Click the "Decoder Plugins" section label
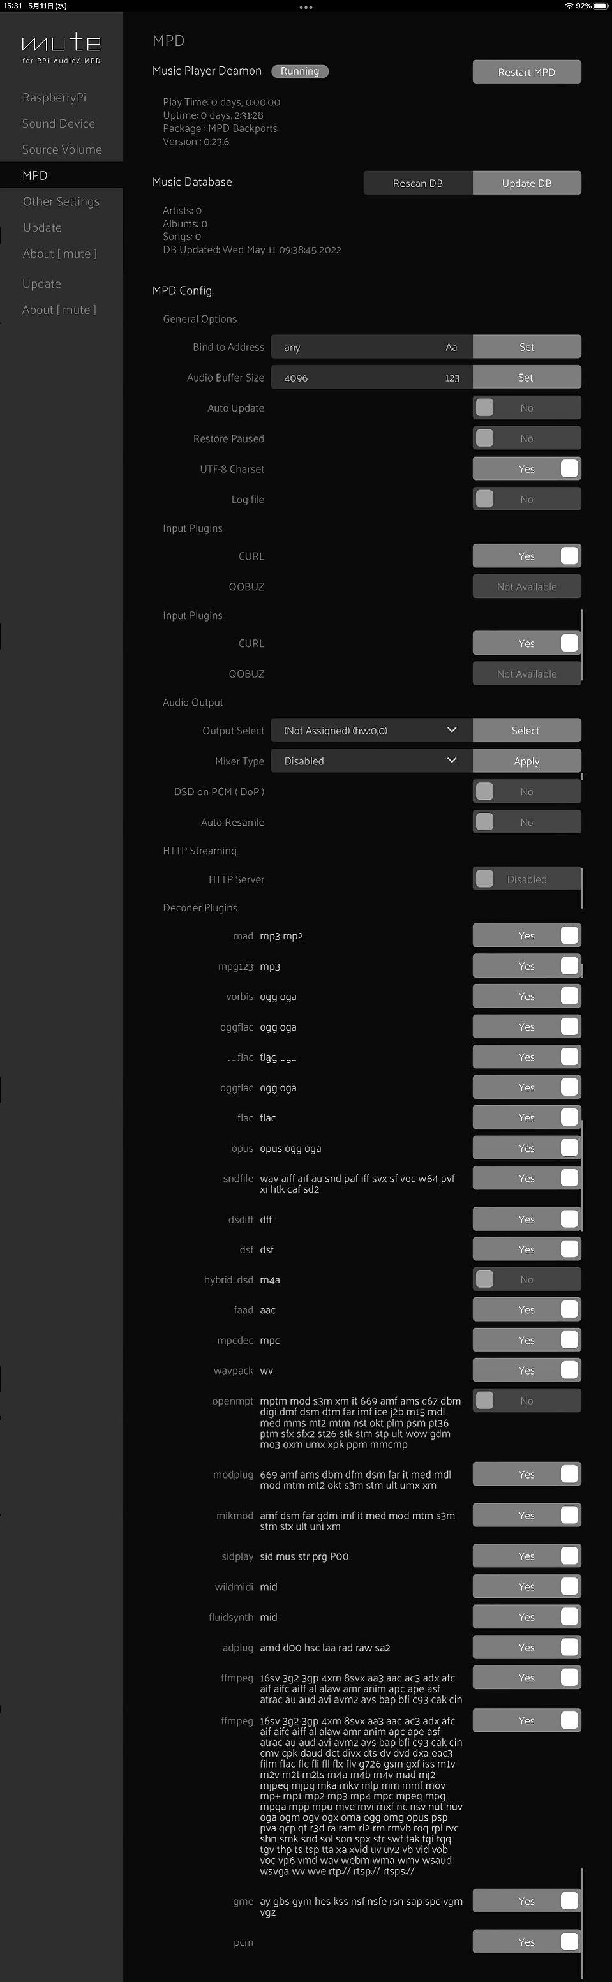 point(200,908)
